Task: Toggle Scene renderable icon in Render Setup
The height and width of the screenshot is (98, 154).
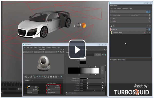Action: click(149, 12)
